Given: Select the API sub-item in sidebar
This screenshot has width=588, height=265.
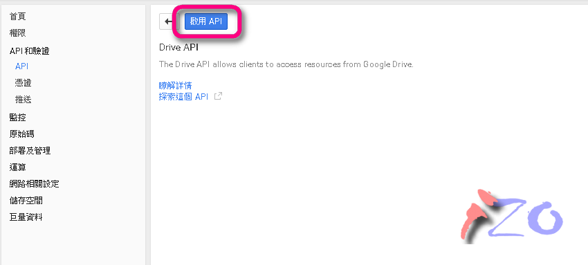Looking at the screenshot, I should click(x=21, y=66).
